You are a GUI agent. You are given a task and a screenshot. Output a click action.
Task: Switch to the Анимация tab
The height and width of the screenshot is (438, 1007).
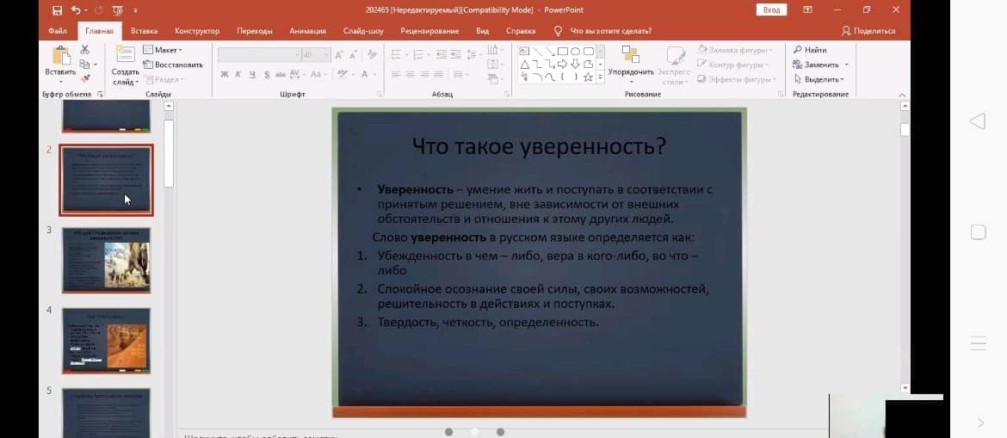point(307,31)
